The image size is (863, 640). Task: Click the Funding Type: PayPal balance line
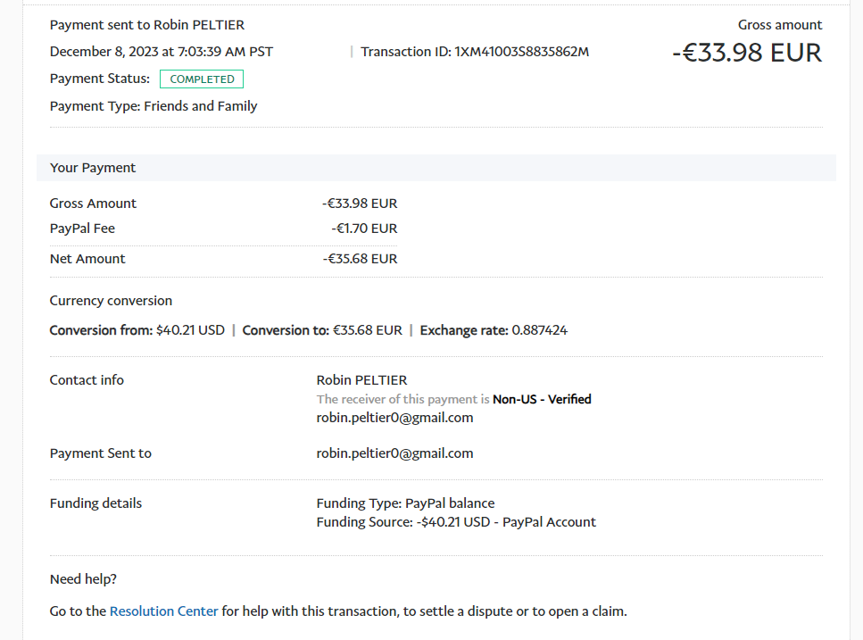pos(405,503)
